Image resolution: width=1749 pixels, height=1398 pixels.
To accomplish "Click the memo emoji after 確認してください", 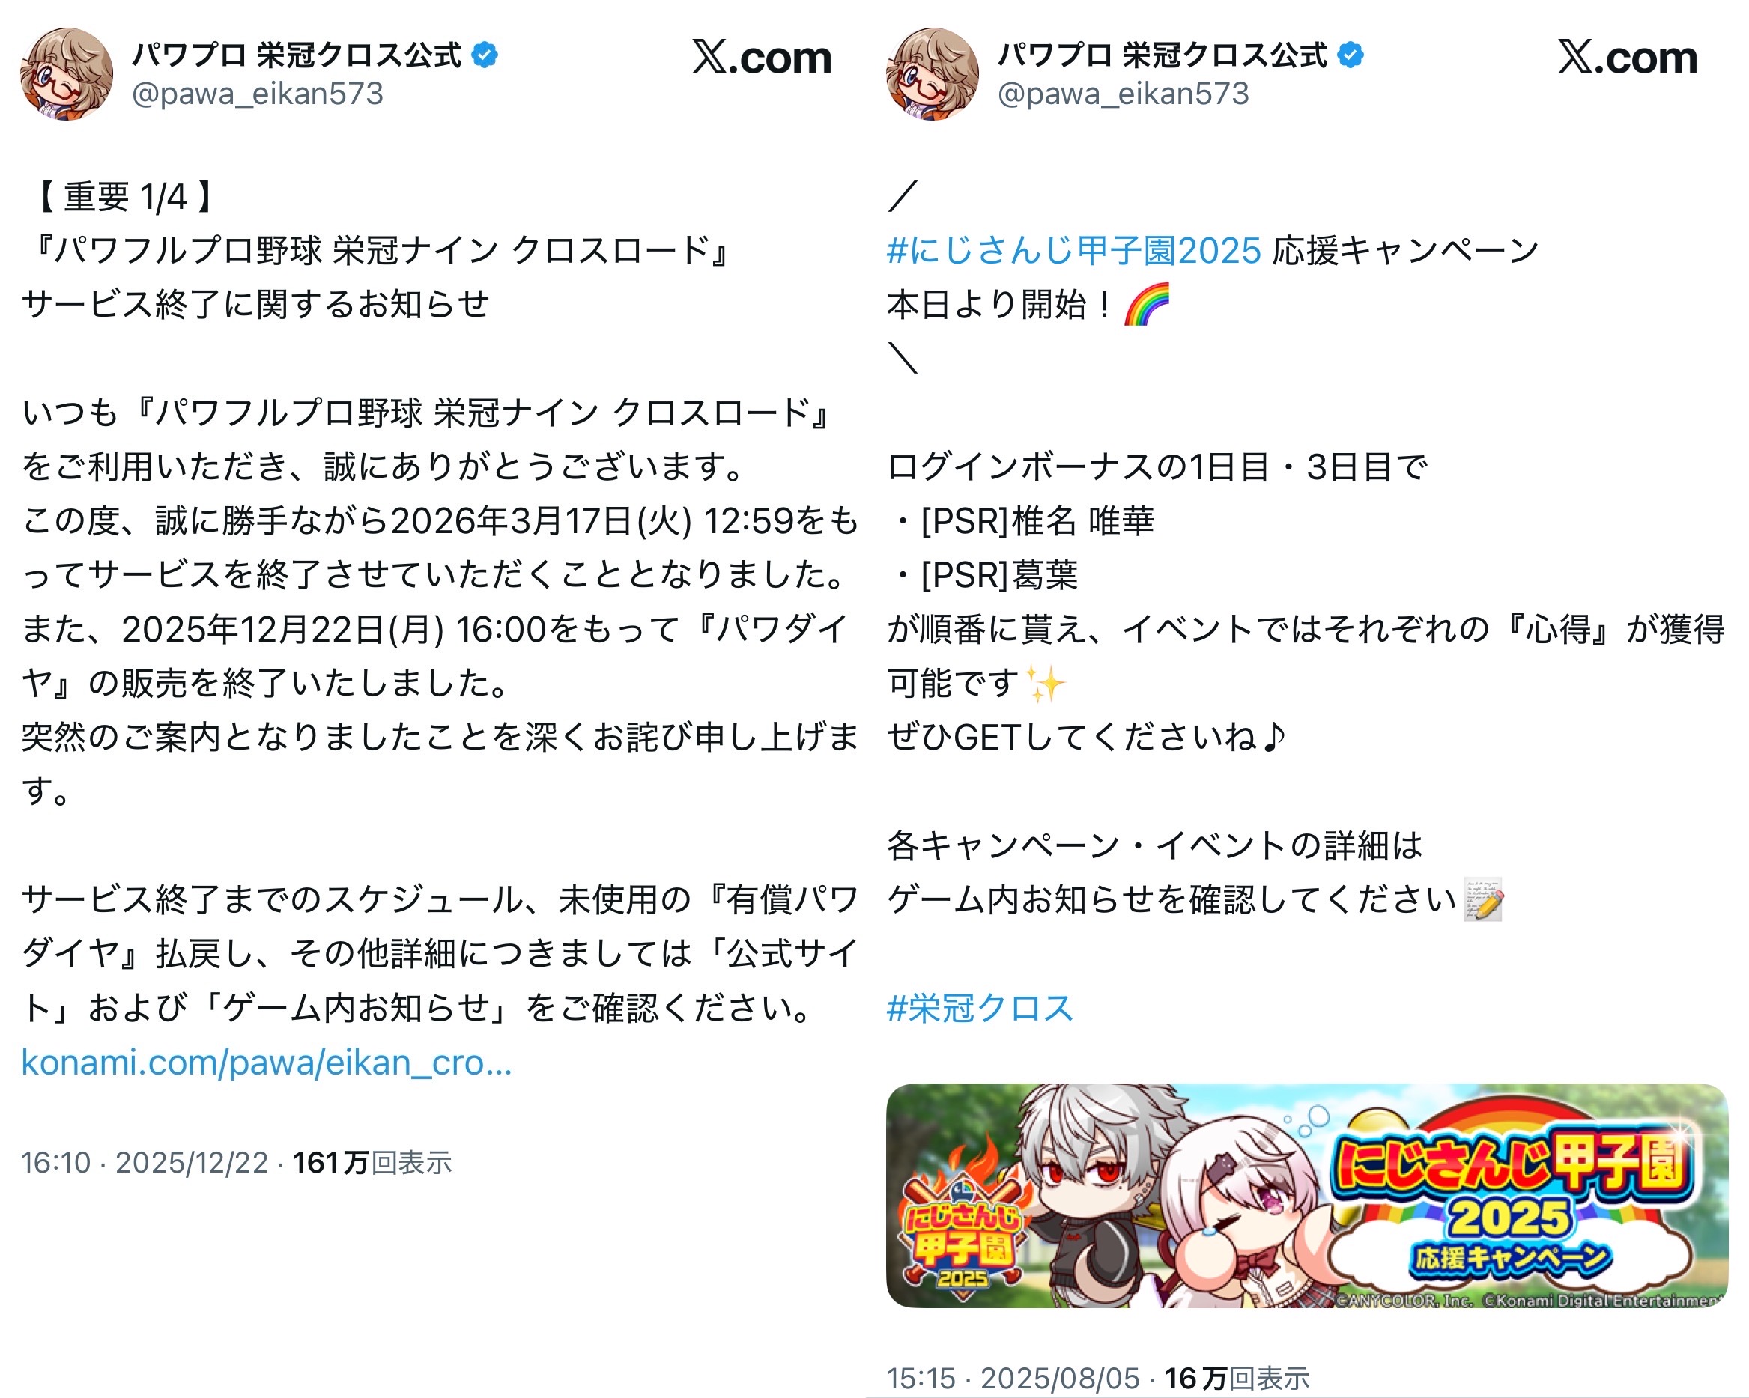I will (x=1483, y=899).
